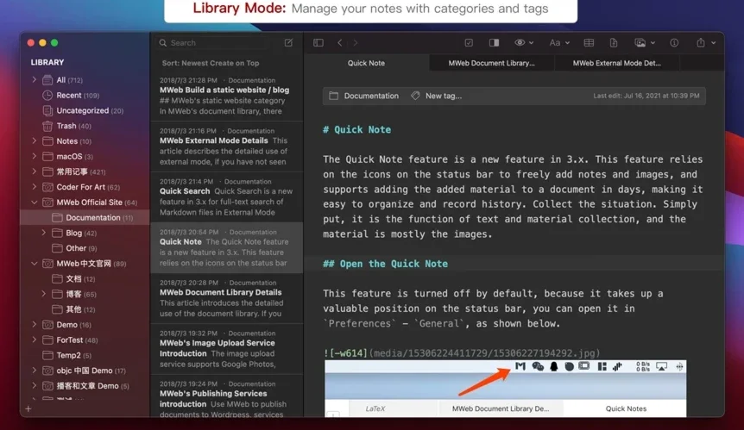Switch to MWeb External Mode Det tab
The image size is (744, 430).
(616, 63)
